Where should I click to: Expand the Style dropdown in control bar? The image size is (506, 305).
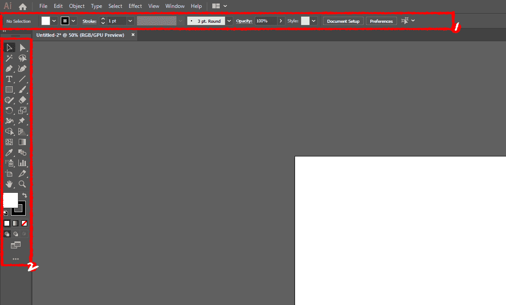coord(313,21)
